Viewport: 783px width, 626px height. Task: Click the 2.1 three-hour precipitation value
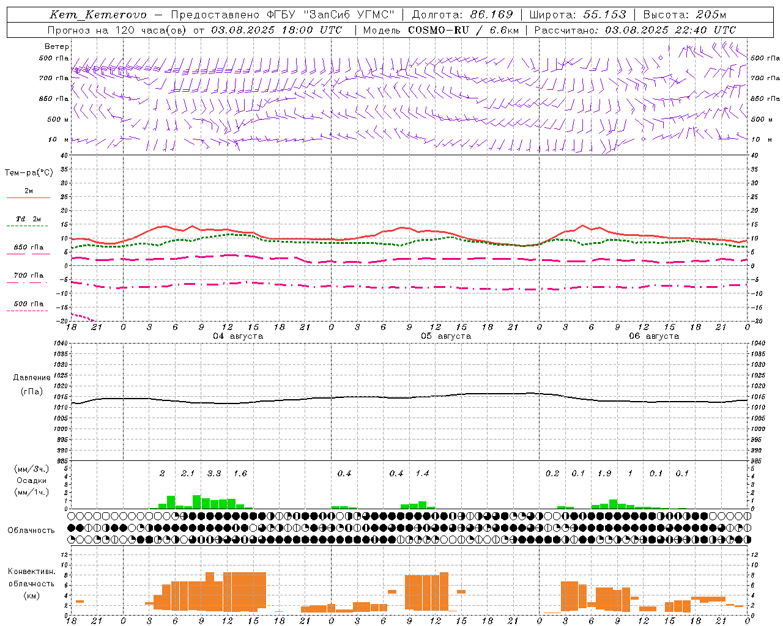point(188,474)
